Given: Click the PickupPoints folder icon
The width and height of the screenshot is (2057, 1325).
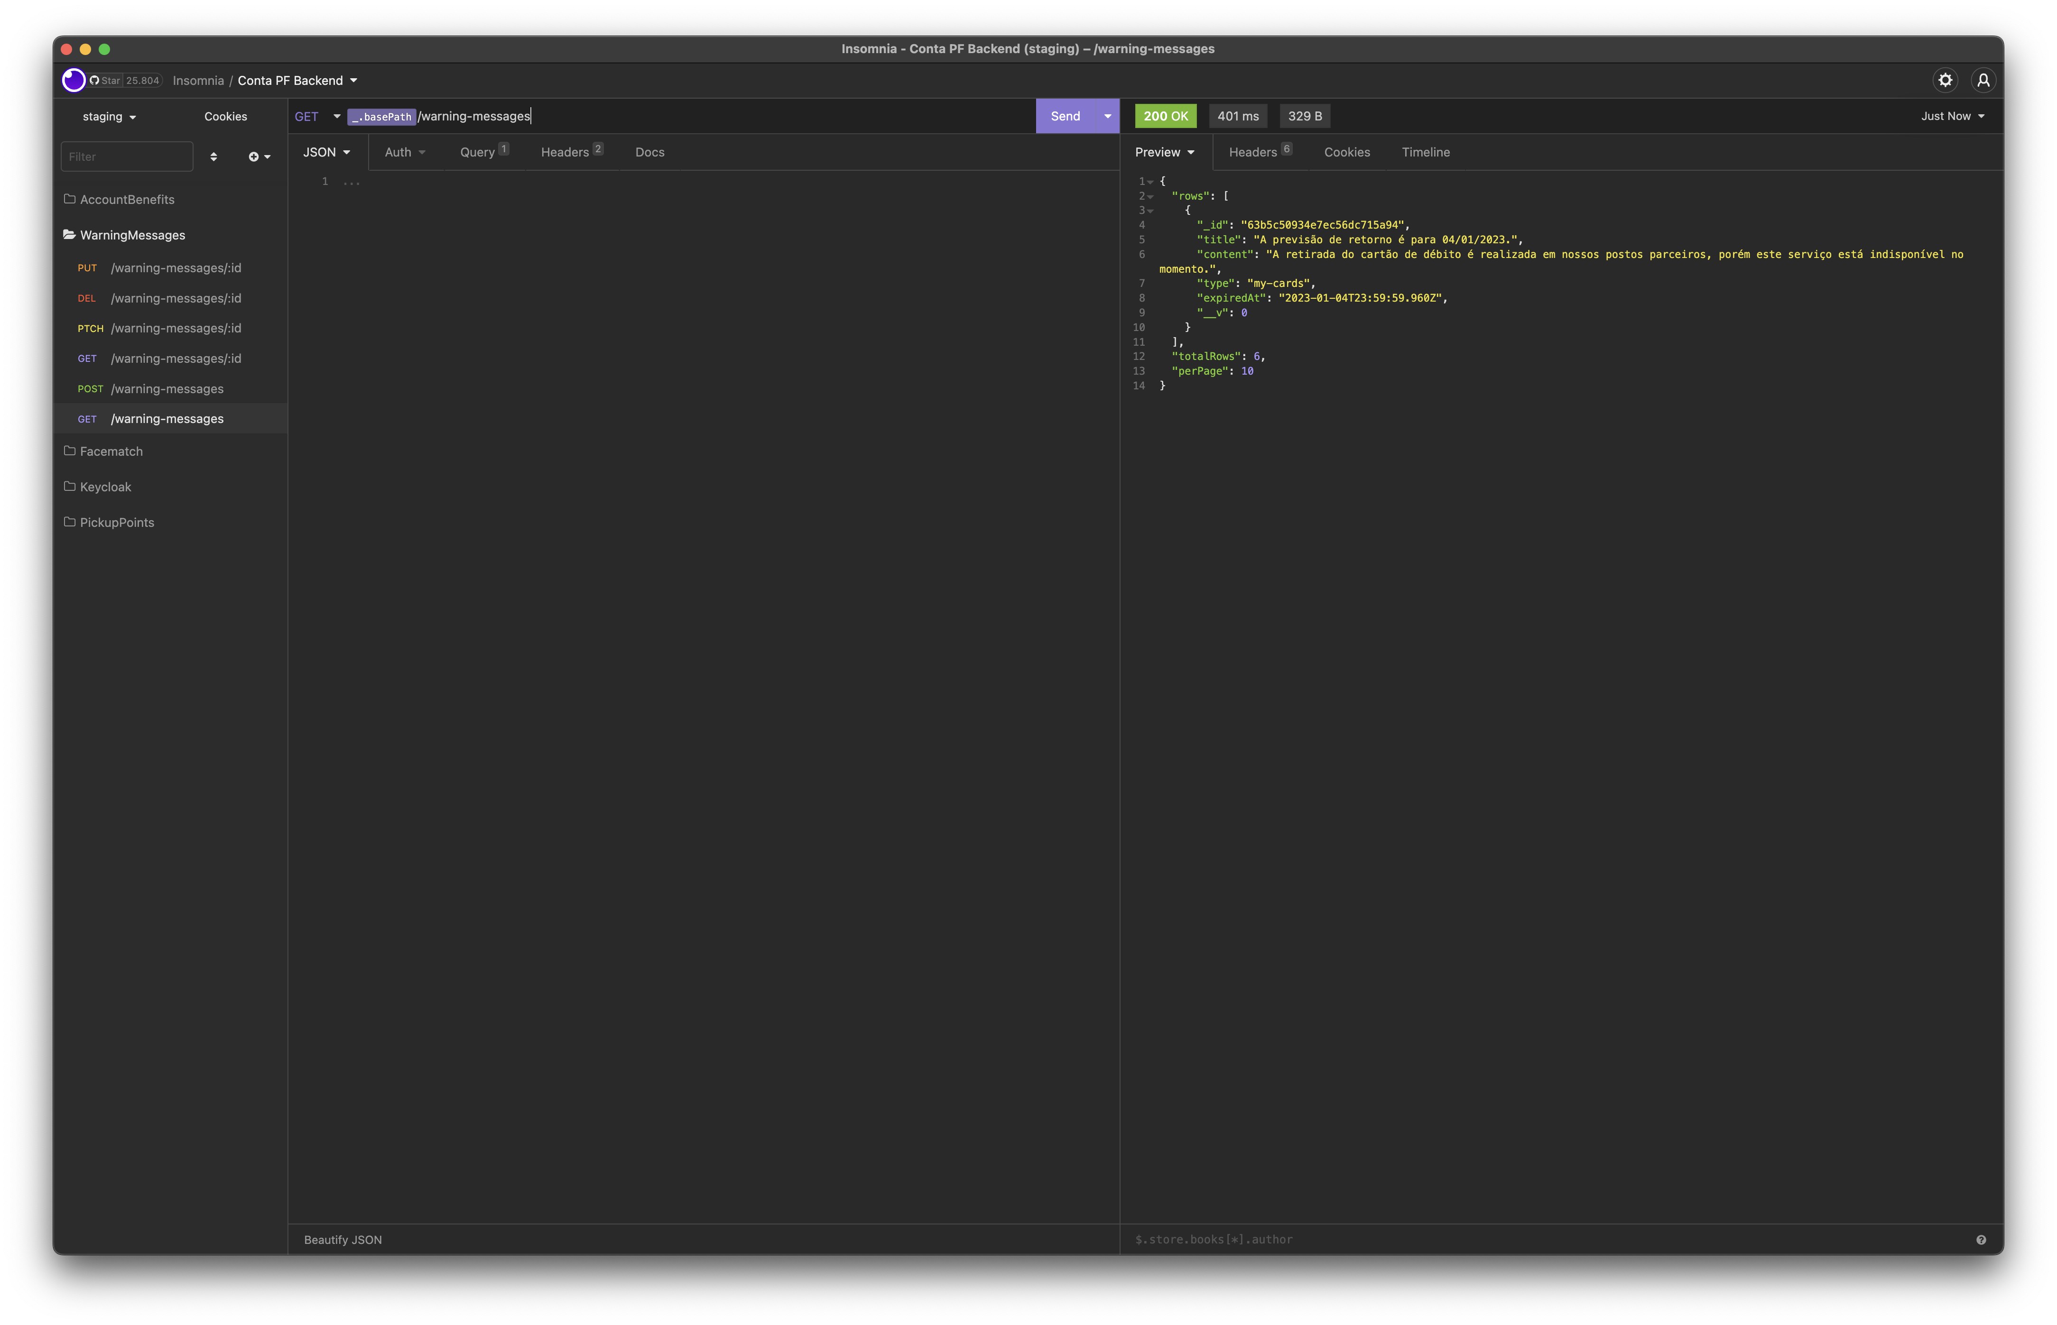Looking at the screenshot, I should pos(70,522).
